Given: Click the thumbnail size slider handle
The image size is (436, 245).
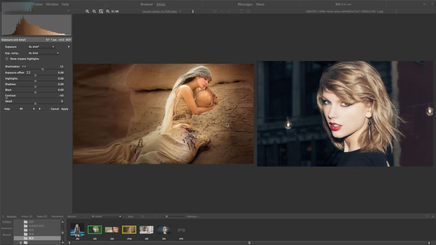Looking at the screenshot, I should [167, 216].
